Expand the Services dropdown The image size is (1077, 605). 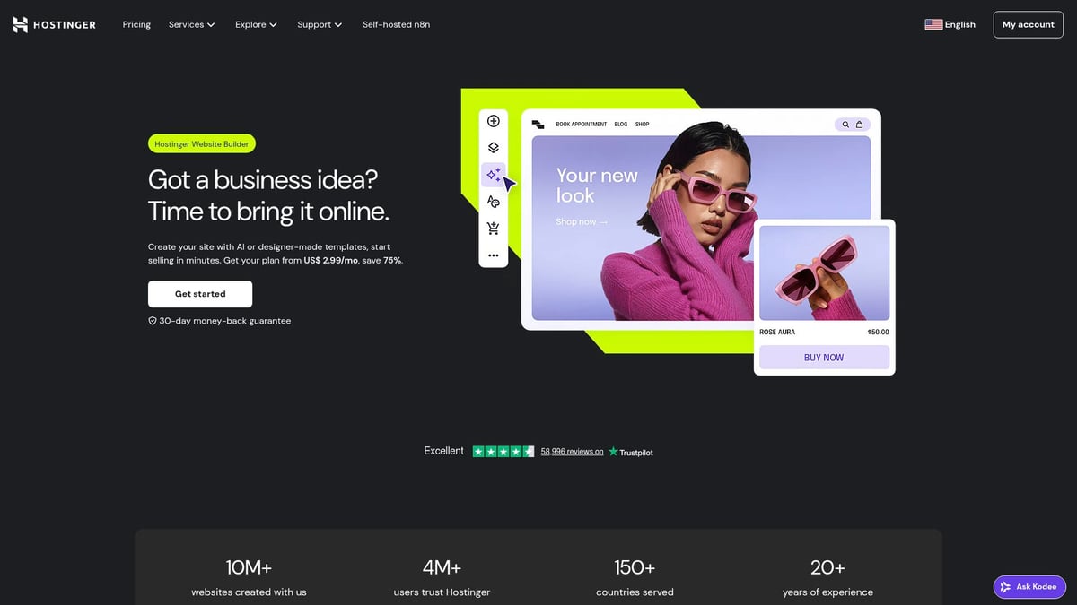pos(191,24)
